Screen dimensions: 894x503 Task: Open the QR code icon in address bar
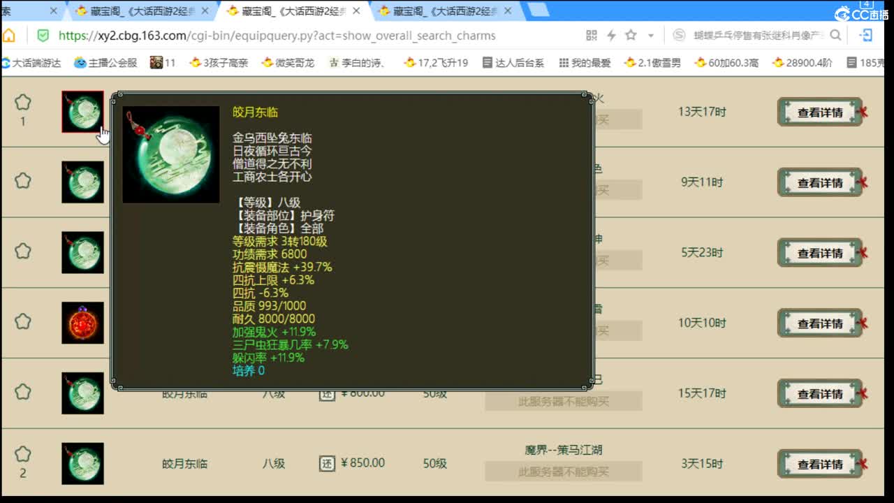(x=592, y=35)
